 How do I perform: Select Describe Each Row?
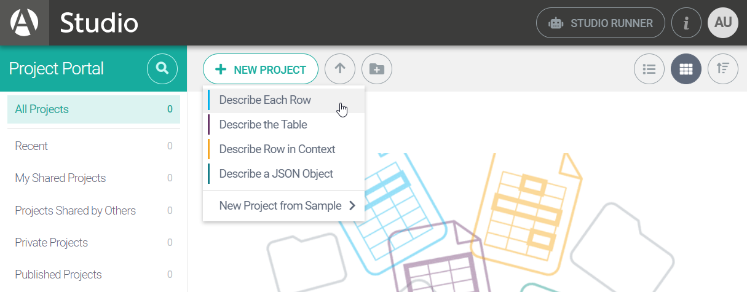pos(265,100)
